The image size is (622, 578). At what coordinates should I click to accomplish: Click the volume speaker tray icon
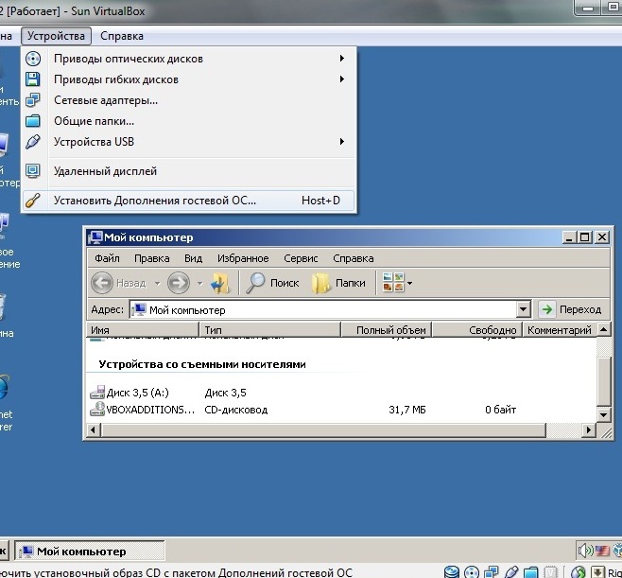pyautogui.click(x=585, y=551)
